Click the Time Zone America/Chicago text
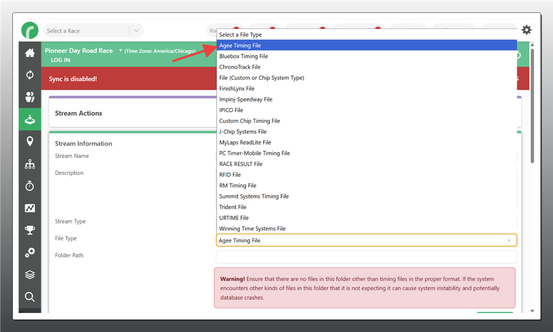Image resolution: width=553 pixels, height=332 pixels. coord(160,51)
